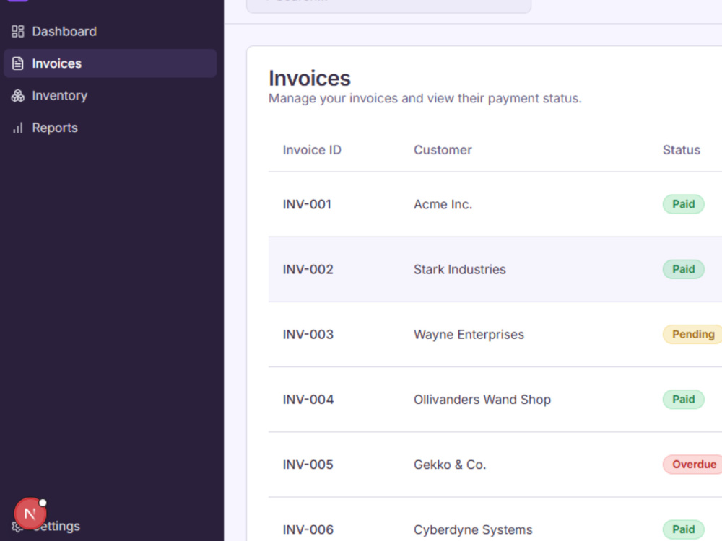This screenshot has width=722, height=541.
Task: Select invoice INV-003
Action: coord(308,335)
